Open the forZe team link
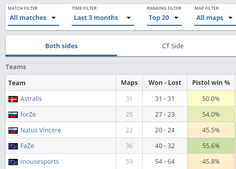Viewport: 236px width, 169px height. [28, 115]
